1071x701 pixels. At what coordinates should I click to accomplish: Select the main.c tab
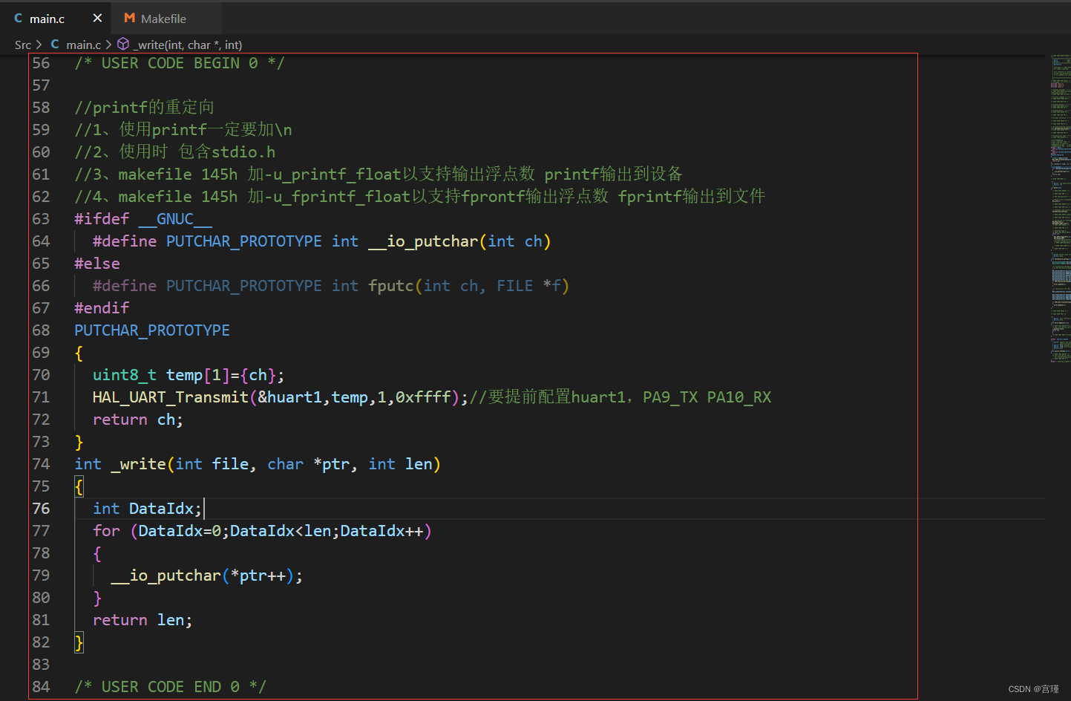(48, 18)
